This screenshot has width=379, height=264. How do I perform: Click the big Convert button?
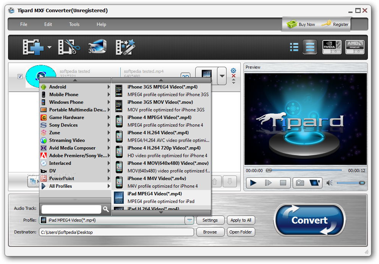point(309,220)
